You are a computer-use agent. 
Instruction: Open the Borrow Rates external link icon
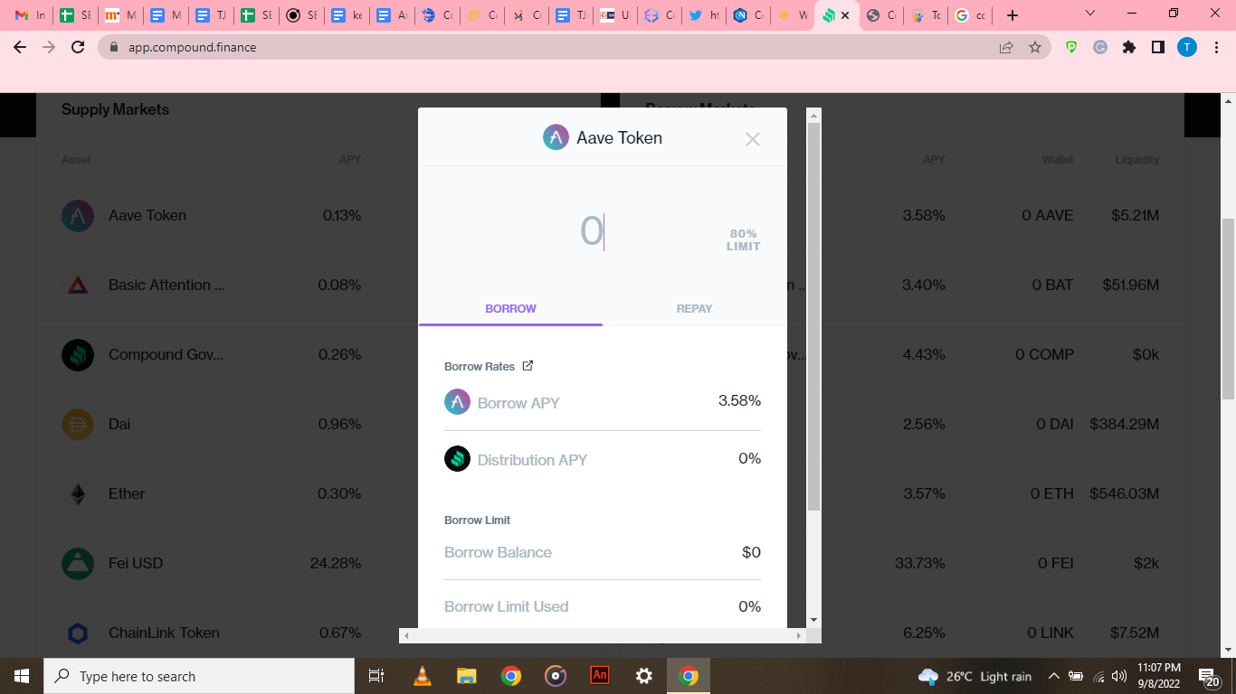coord(528,366)
